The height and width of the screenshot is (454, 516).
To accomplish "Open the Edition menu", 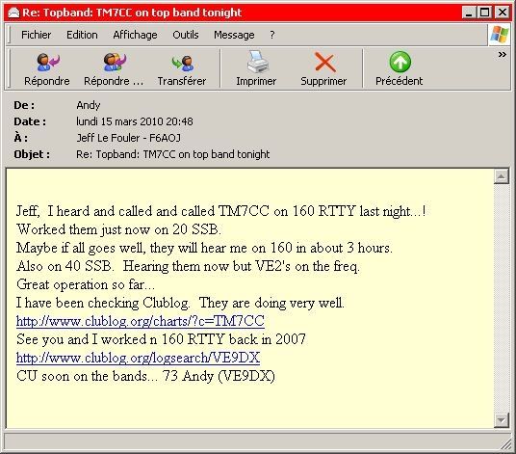I will click(x=82, y=35).
